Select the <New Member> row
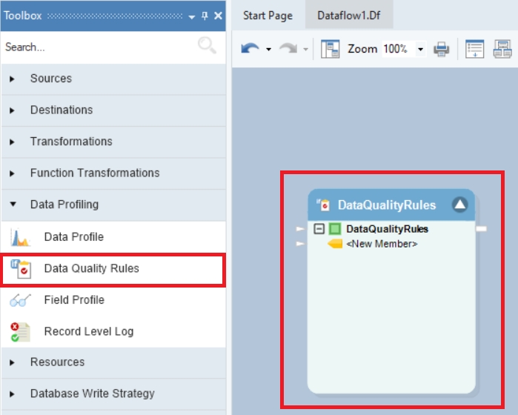This screenshot has width=518, height=415. (382, 244)
